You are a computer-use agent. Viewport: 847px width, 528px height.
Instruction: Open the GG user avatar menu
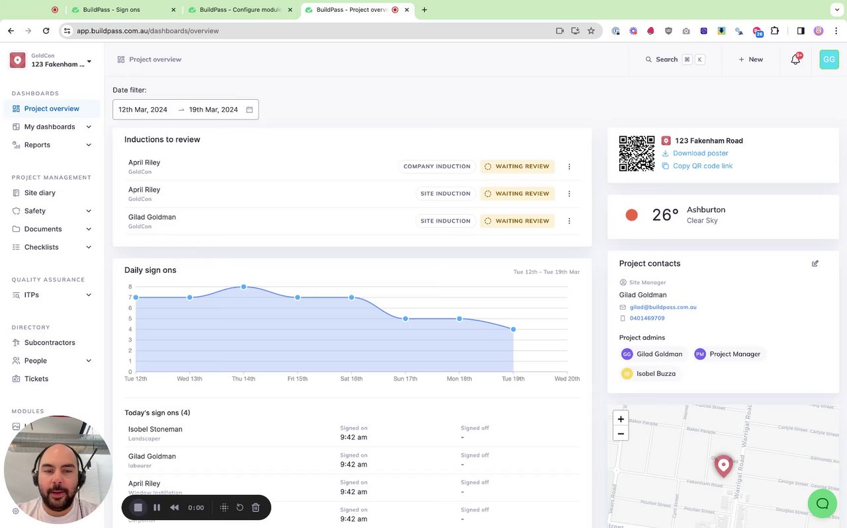[x=829, y=59]
